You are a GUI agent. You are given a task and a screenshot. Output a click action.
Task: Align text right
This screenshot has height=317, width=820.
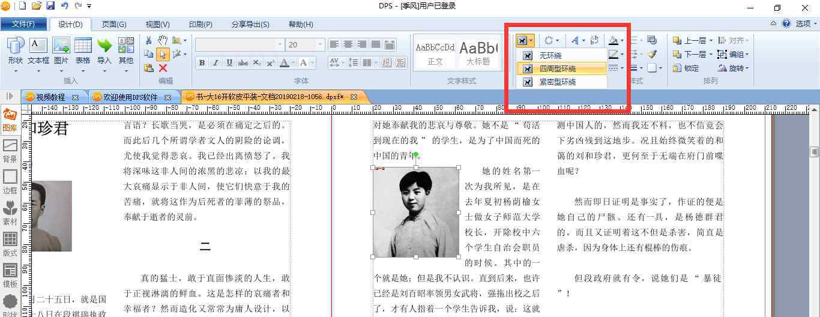pos(362,44)
